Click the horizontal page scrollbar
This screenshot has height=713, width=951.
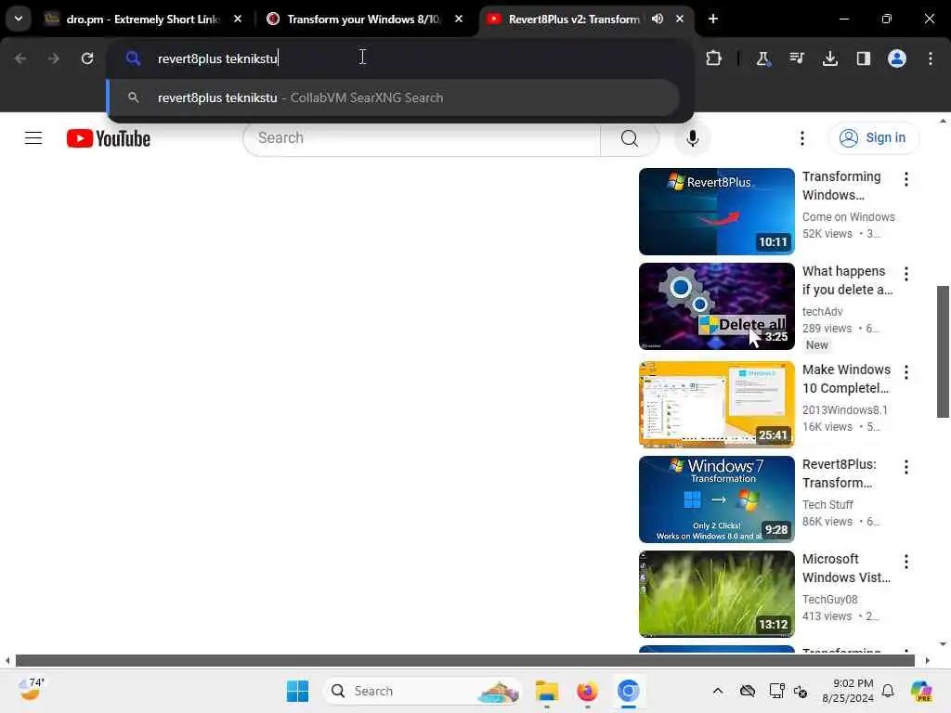[464, 660]
